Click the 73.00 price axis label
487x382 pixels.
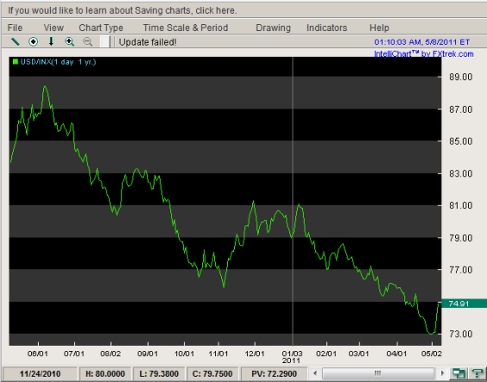460,334
